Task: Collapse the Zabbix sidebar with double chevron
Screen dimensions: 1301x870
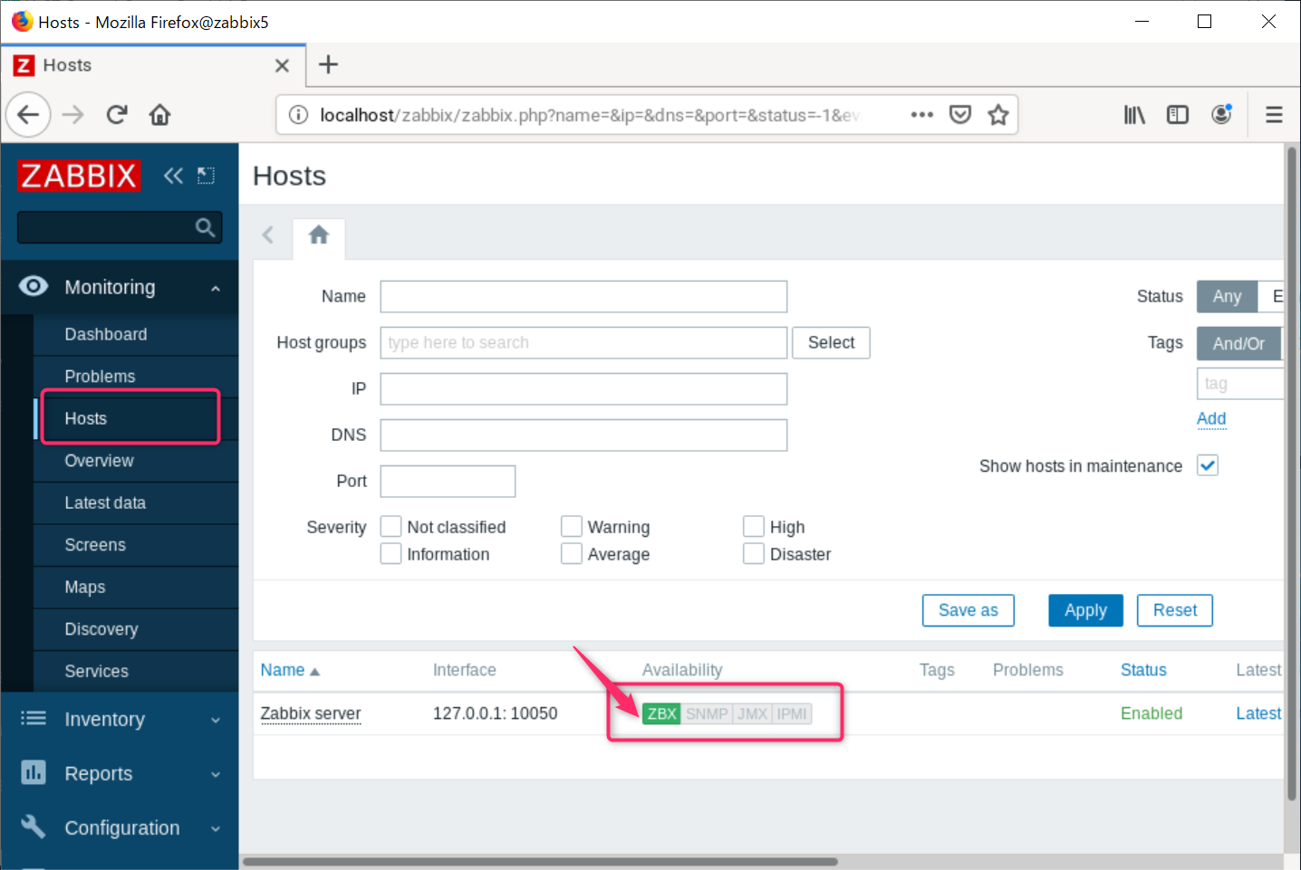Action: 173,176
